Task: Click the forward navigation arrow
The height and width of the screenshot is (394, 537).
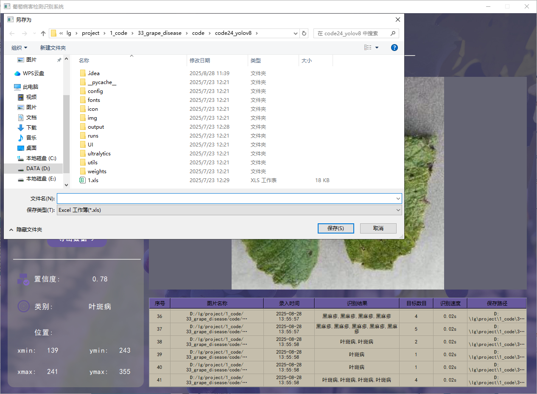Action: [25, 33]
